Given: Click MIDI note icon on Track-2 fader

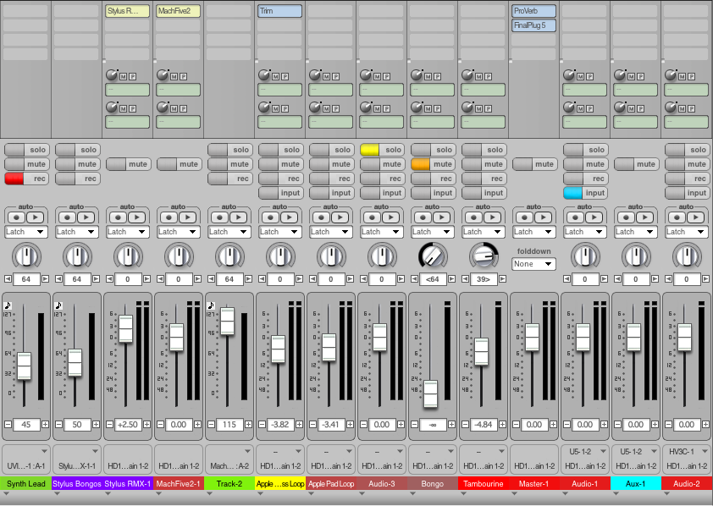Looking at the screenshot, I should (211, 305).
